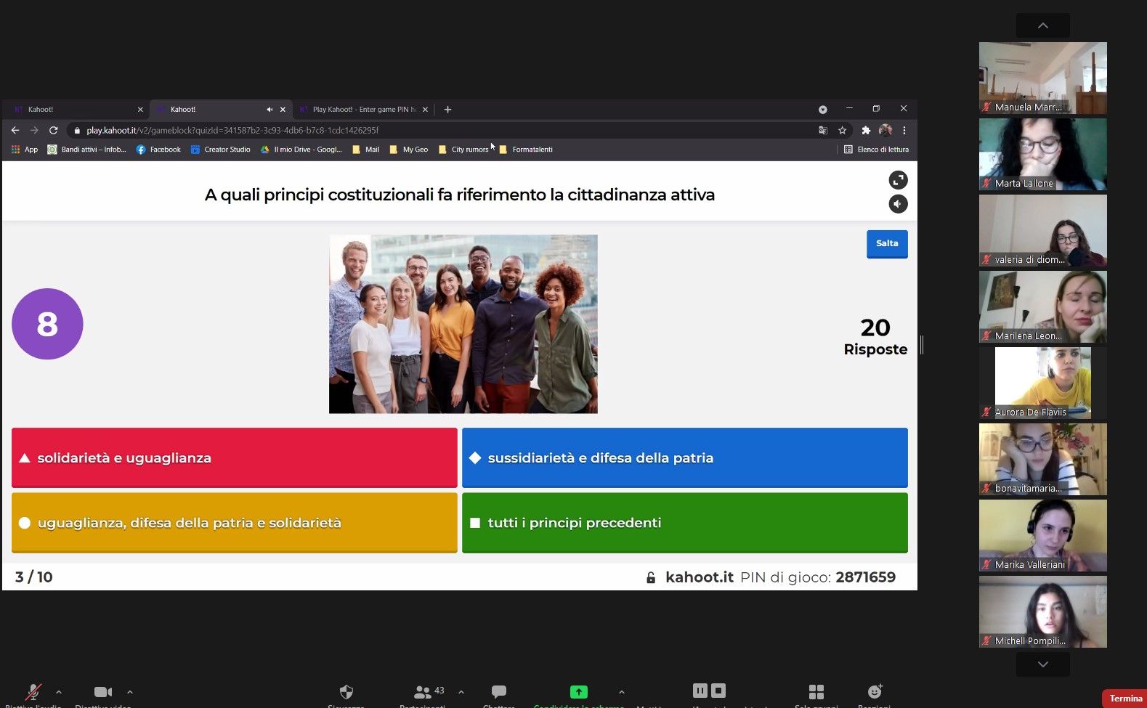Open breakout rooms grid icon
The height and width of the screenshot is (708, 1147).
pos(816,692)
